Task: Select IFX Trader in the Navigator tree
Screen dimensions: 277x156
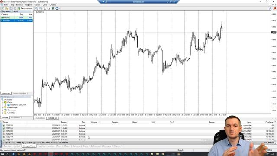Action: pyautogui.click(x=8, y=100)
